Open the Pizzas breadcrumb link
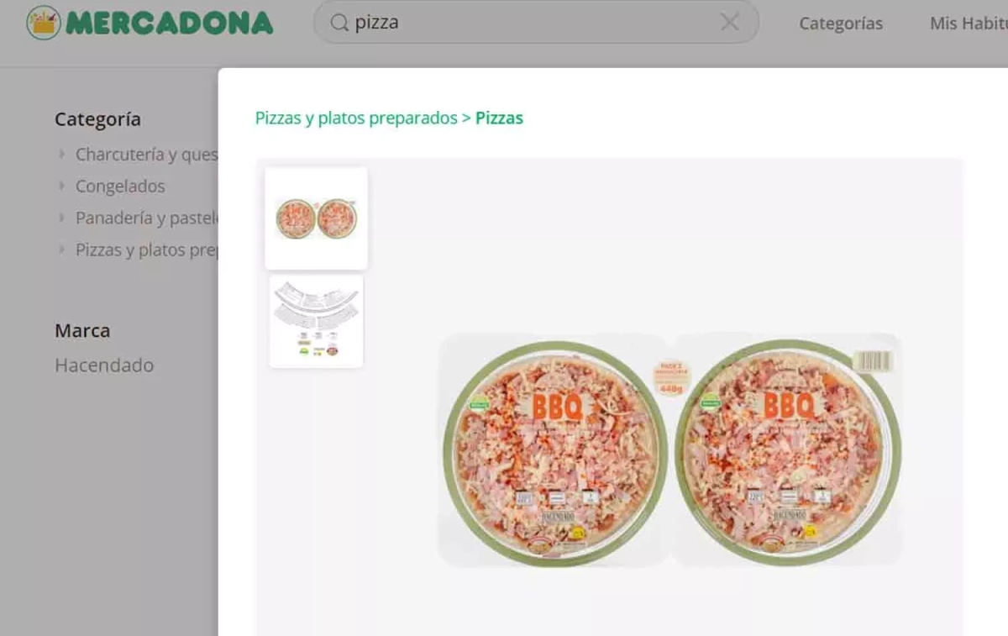The width and height of the screenshot is (1008, 636). (x=499, y=118)
